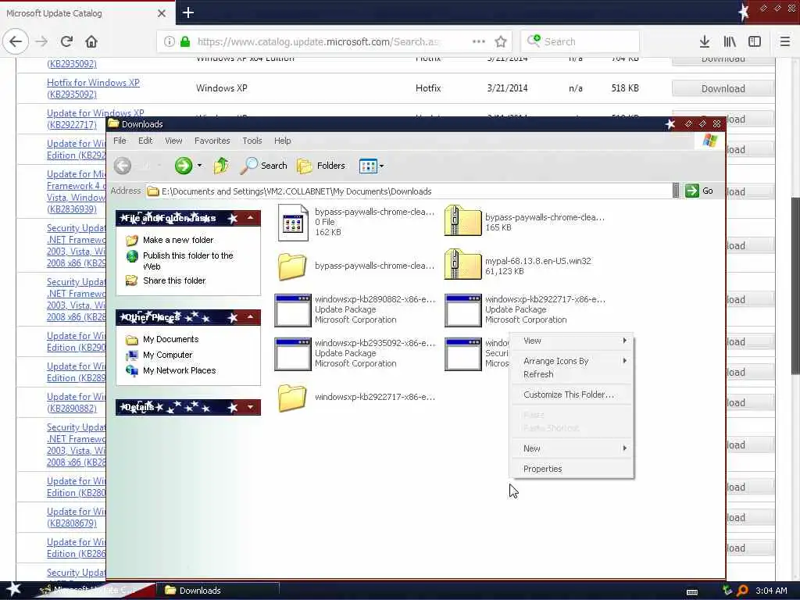800x600 pixels.
Task: Choose Customize This Folder from context menu
Action: tap(572, 395)
